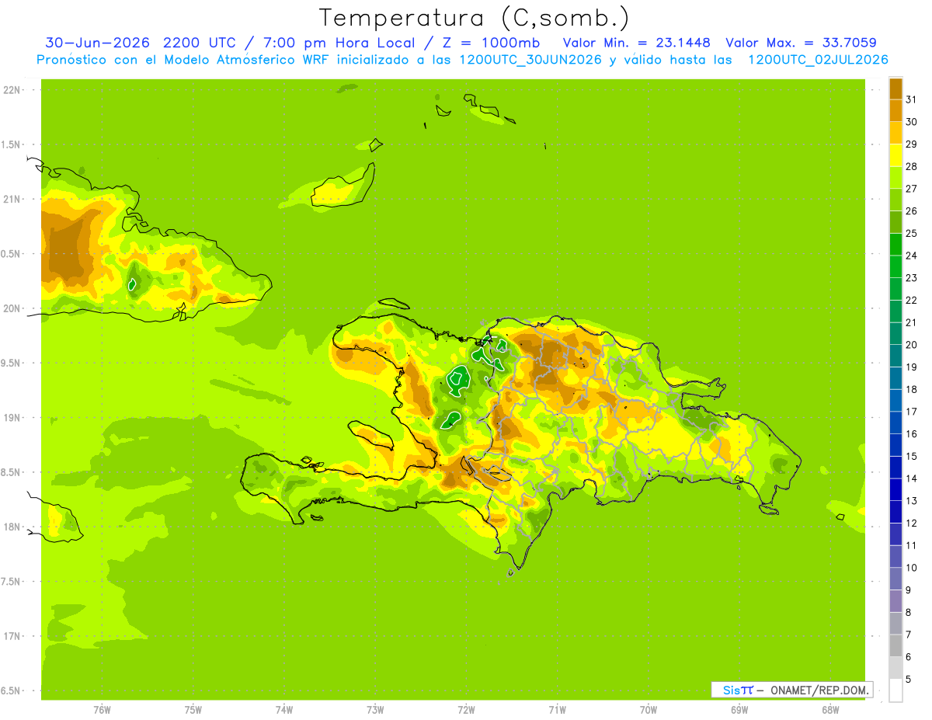
Task: Select the dark blue 14 legend band
Action: coord(895,468)
